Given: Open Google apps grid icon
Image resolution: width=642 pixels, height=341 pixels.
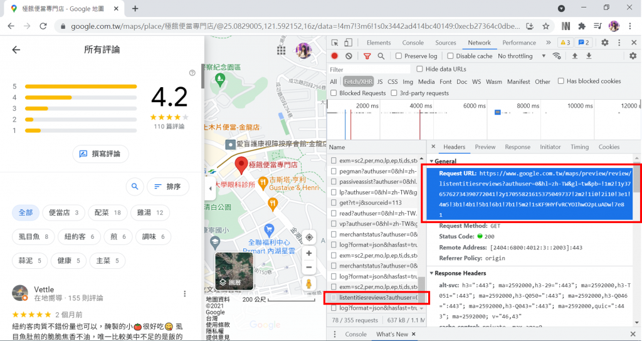Looking at the screenshot, I should [x=282, y=50].
